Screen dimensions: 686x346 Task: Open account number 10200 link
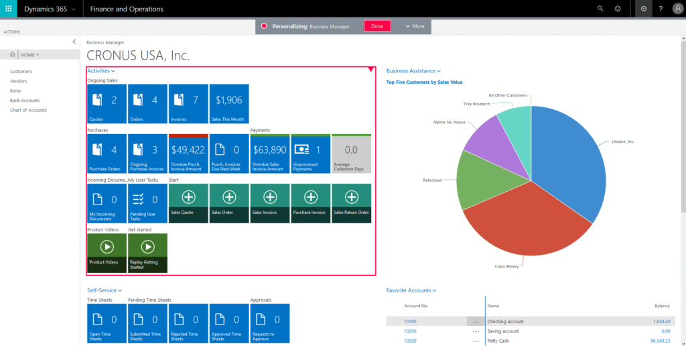(x=410, y=331)
